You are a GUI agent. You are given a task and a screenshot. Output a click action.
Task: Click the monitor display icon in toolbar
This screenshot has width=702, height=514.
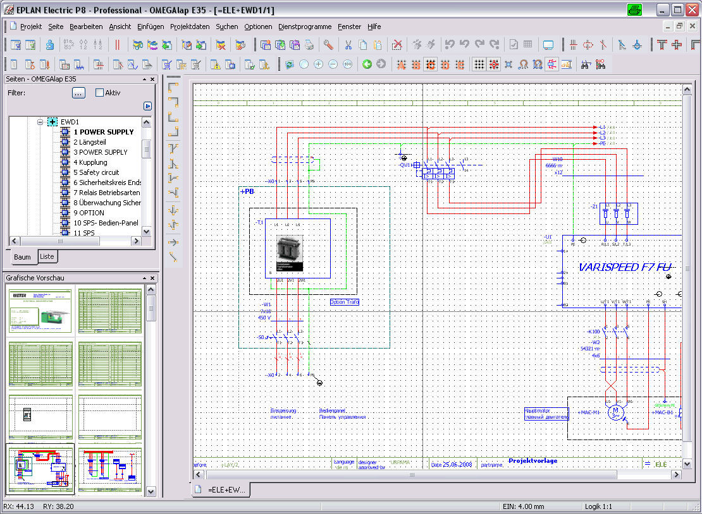(548, 45)
